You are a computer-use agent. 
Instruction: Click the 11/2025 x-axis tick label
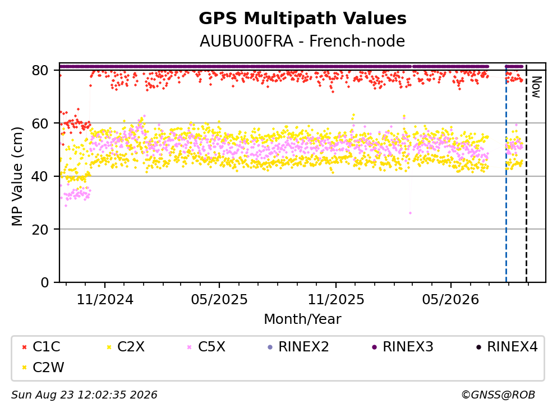335,300
